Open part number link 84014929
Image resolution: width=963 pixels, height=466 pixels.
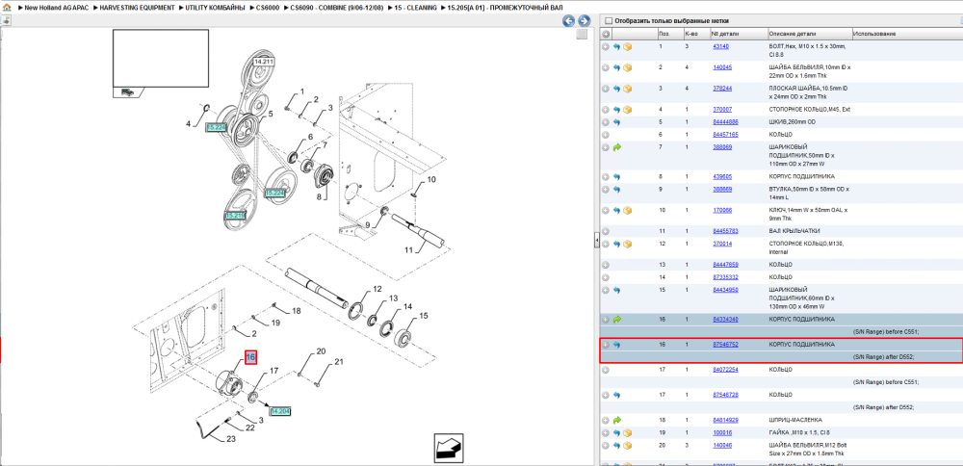pyautogui.click(x=725, y=420)
